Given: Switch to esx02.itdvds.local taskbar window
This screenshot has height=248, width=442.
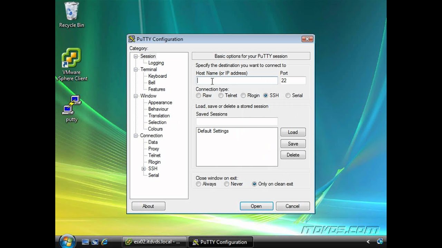Looking at the screenshot, I should pos(154,242).
